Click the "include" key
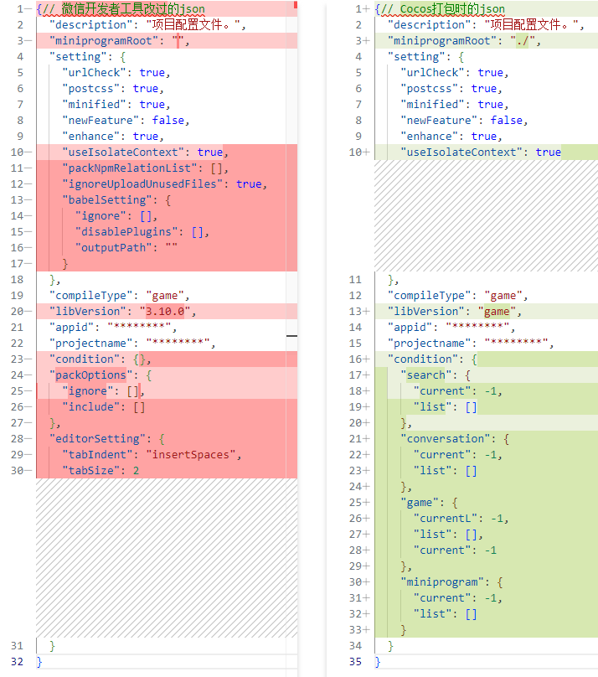598x677 pixels. click(90, 406)
